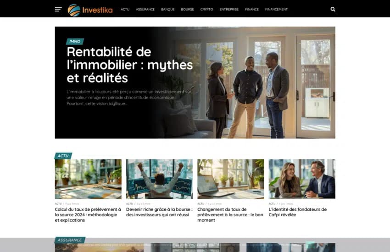Open the ASSURANCE section label
The height and width of the screenshot is (252, 390).
click(x=70, y=240)
